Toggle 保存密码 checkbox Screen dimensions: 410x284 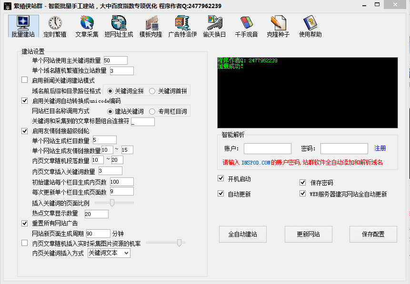[x=302, y=182]
